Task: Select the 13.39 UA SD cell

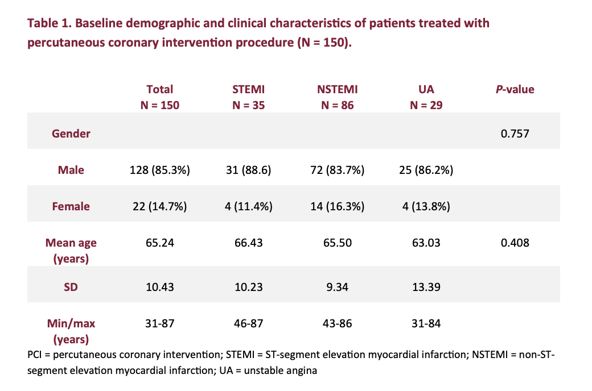Action: [426, 287]
